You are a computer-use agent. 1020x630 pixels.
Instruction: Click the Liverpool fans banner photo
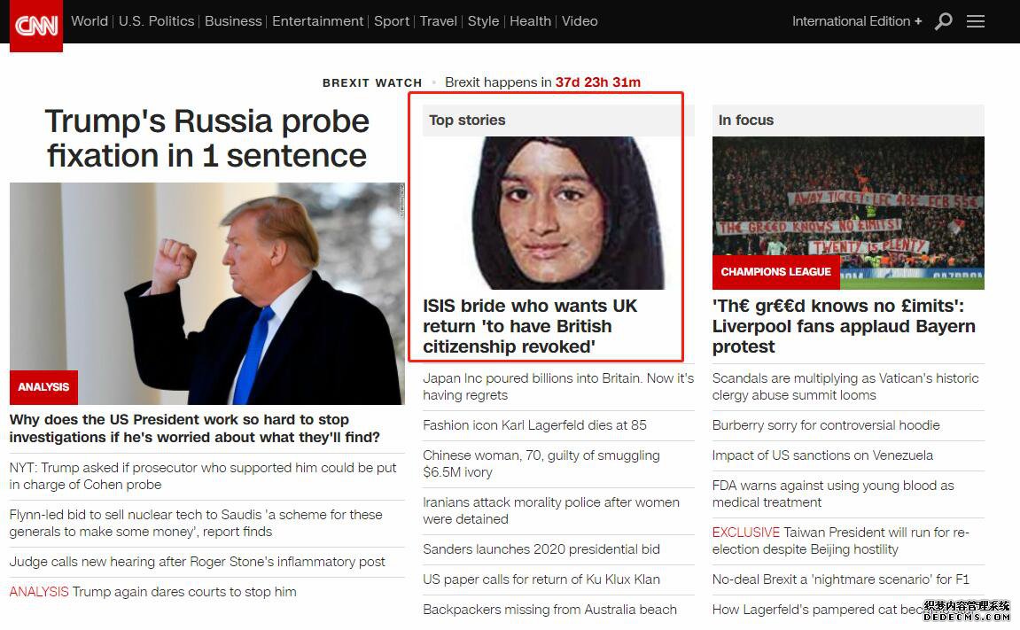[848, 213]
